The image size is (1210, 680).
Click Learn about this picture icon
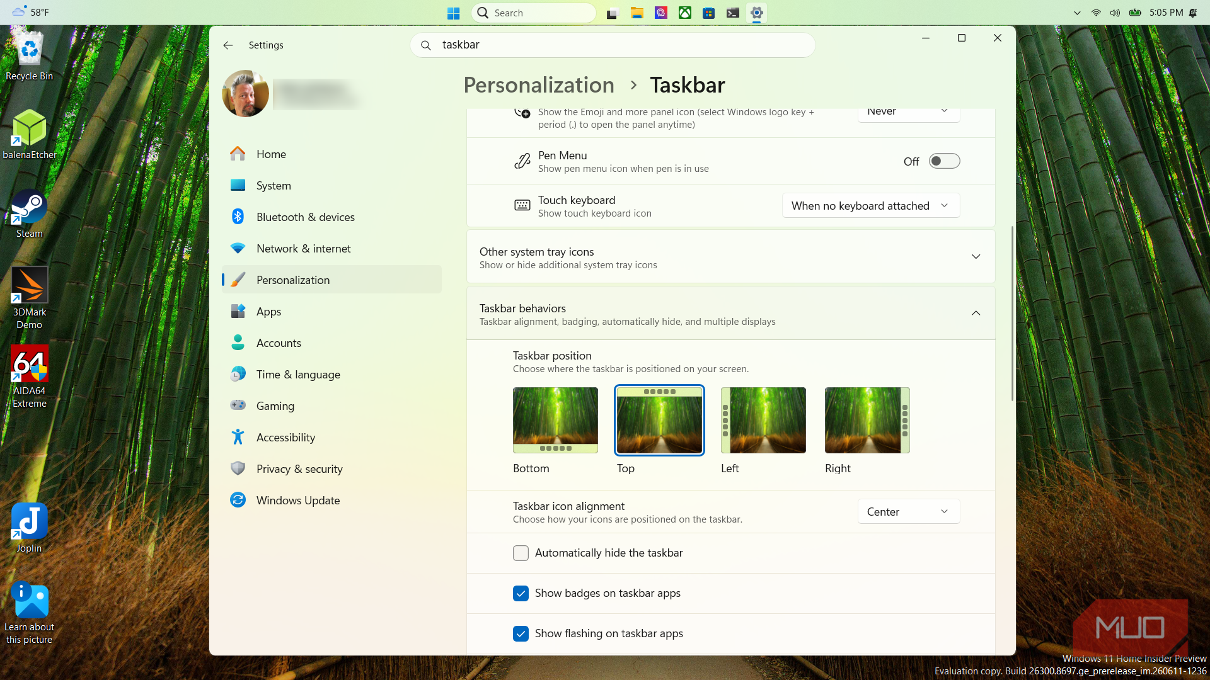click(x=30, y=613)
